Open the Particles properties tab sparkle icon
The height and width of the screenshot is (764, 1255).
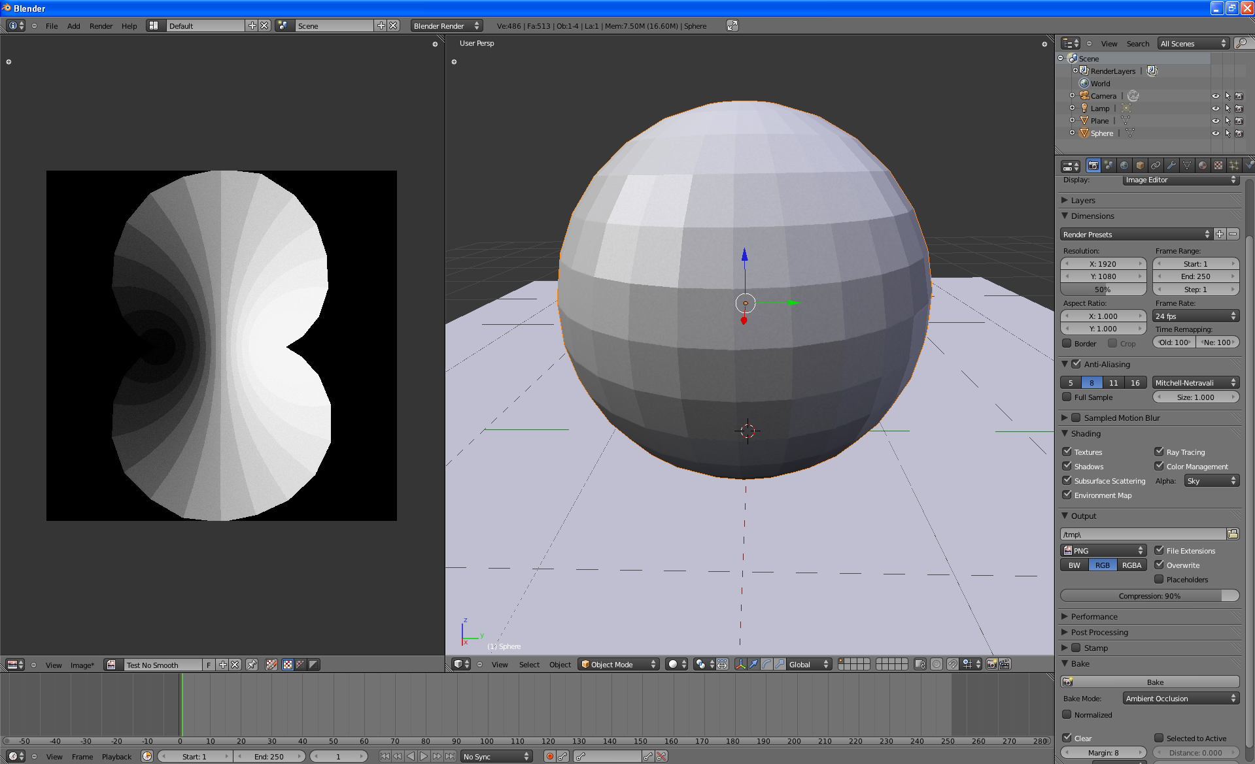coord(1234,165)
